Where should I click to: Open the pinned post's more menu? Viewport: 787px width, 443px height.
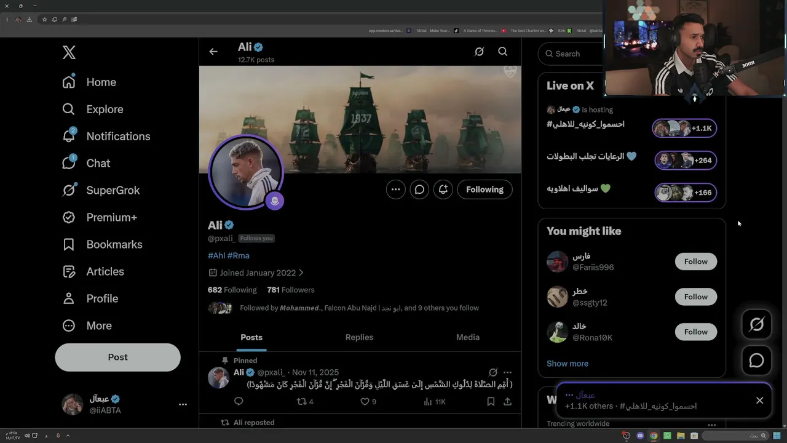tap(507, 372)
